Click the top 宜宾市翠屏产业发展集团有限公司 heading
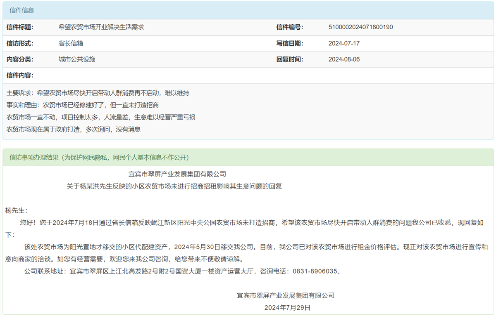Screen dimensions: 496x316 click(177, 174)
